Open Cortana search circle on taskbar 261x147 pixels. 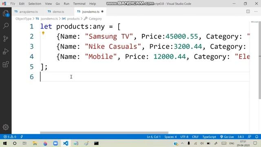(x=15, y=143)
